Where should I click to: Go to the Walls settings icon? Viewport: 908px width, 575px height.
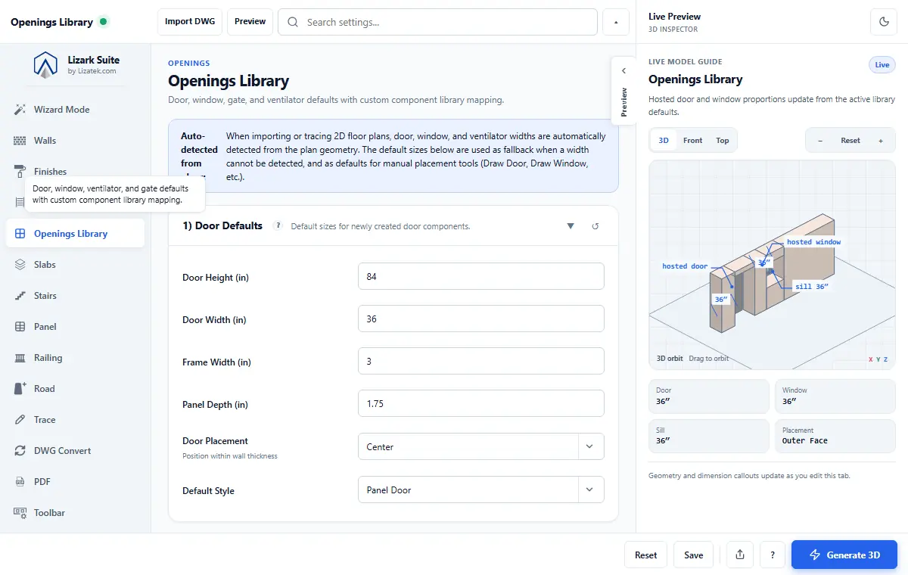(20, 141)
